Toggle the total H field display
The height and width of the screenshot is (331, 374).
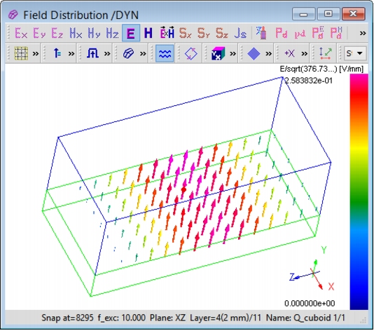click(148, 33)
